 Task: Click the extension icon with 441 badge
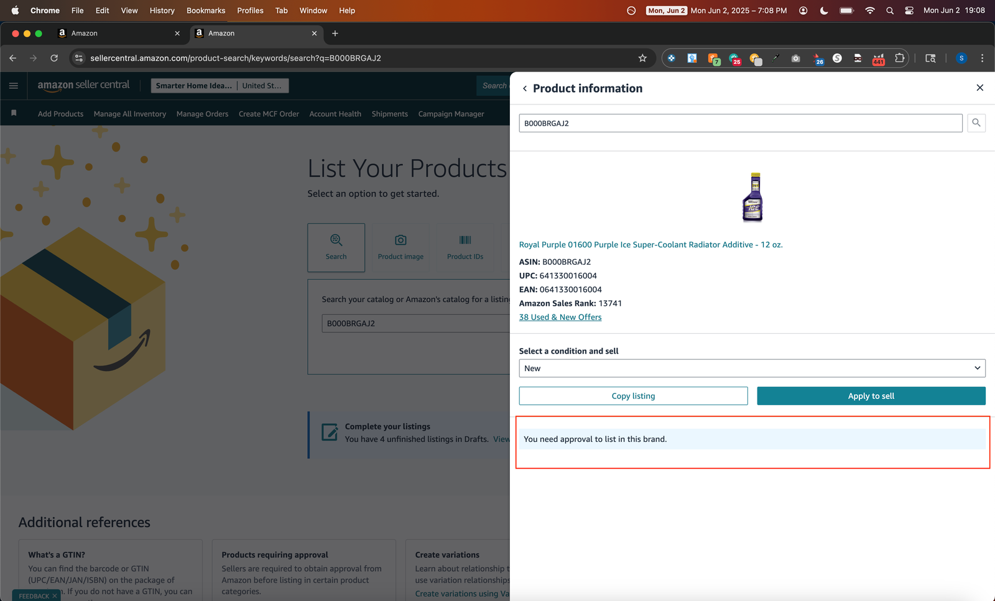click(879, 58)
